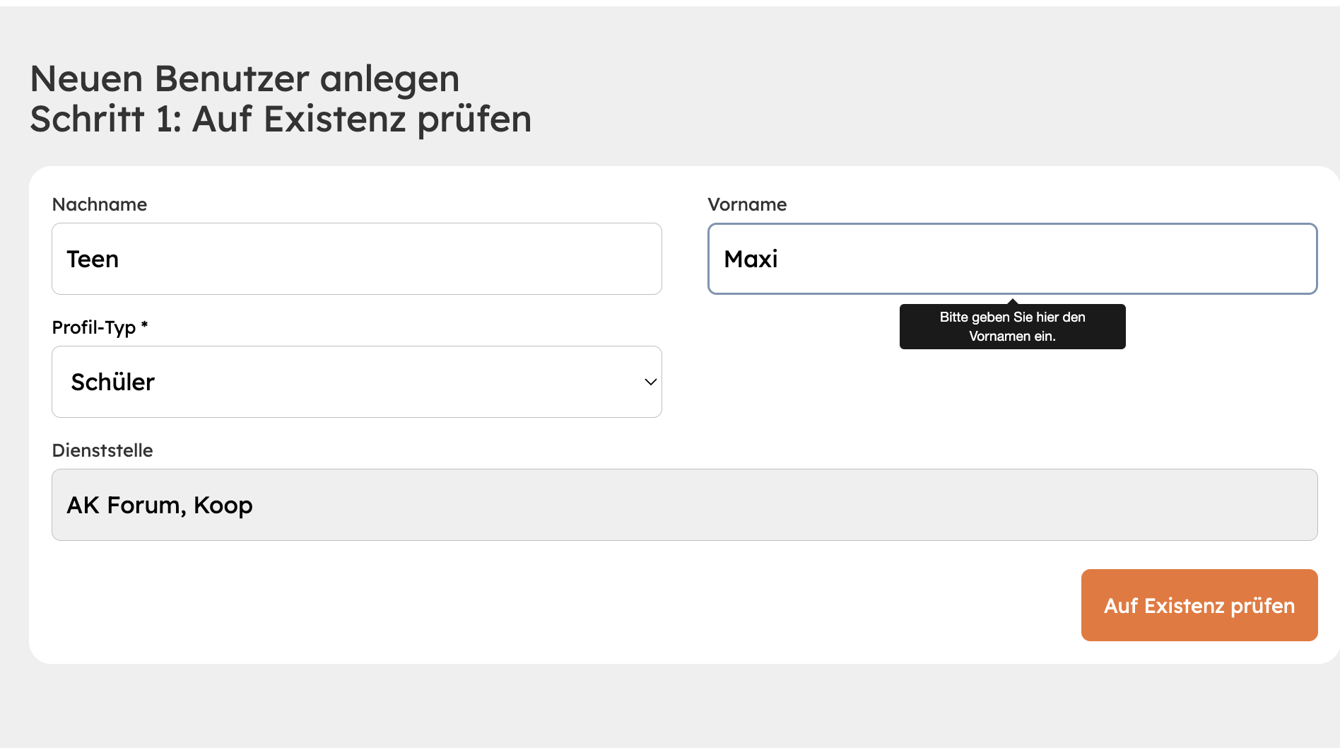Focus the Vorname field containing Maxi
Screen dimensions: 1340x748
(1012, 259)
